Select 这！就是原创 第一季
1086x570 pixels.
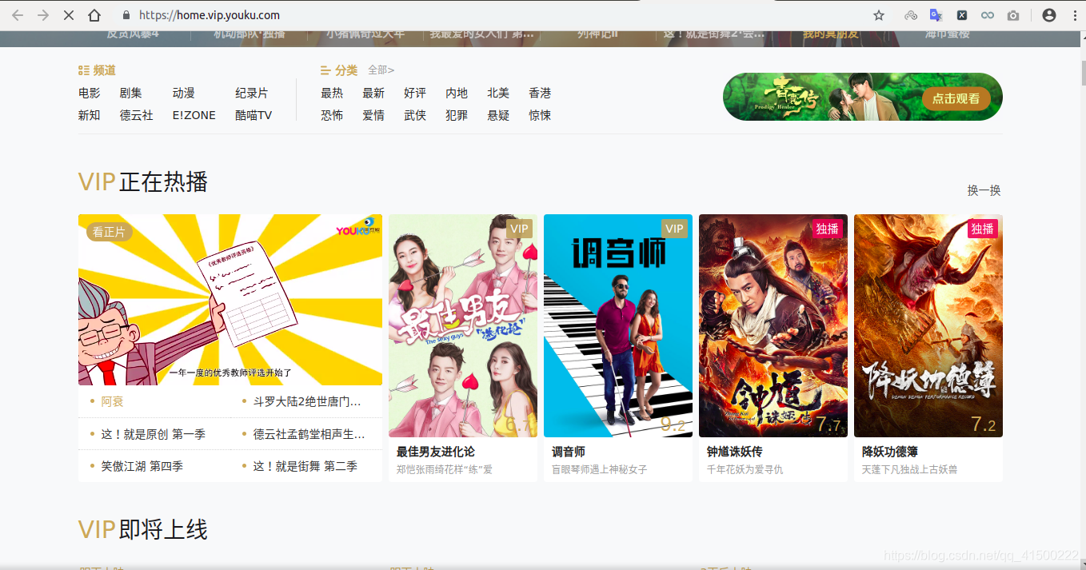pos(153,434)
